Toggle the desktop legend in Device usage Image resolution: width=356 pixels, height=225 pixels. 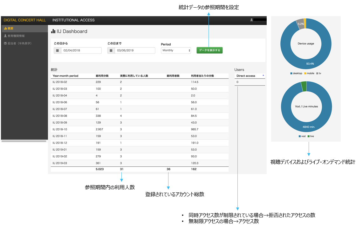coord(296,73)
